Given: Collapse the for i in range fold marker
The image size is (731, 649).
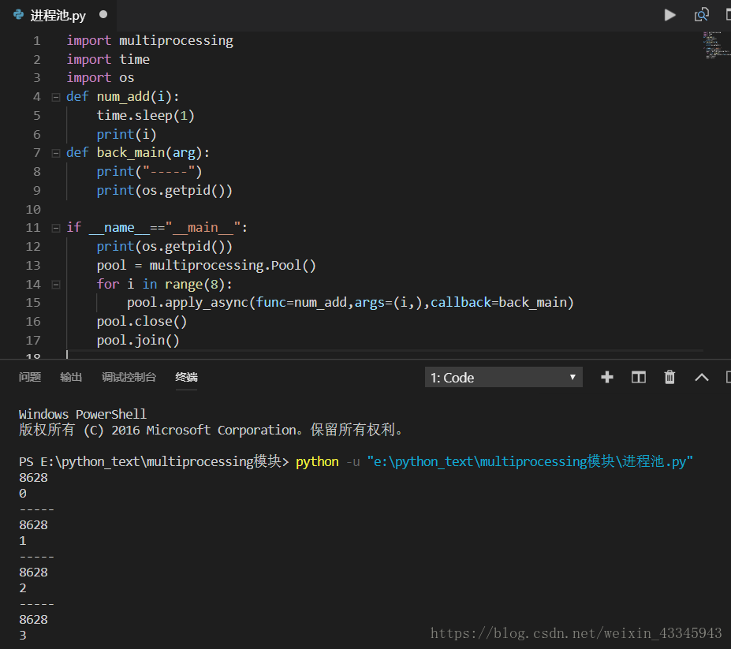Looking at the screenshot, I should point(56,285).
